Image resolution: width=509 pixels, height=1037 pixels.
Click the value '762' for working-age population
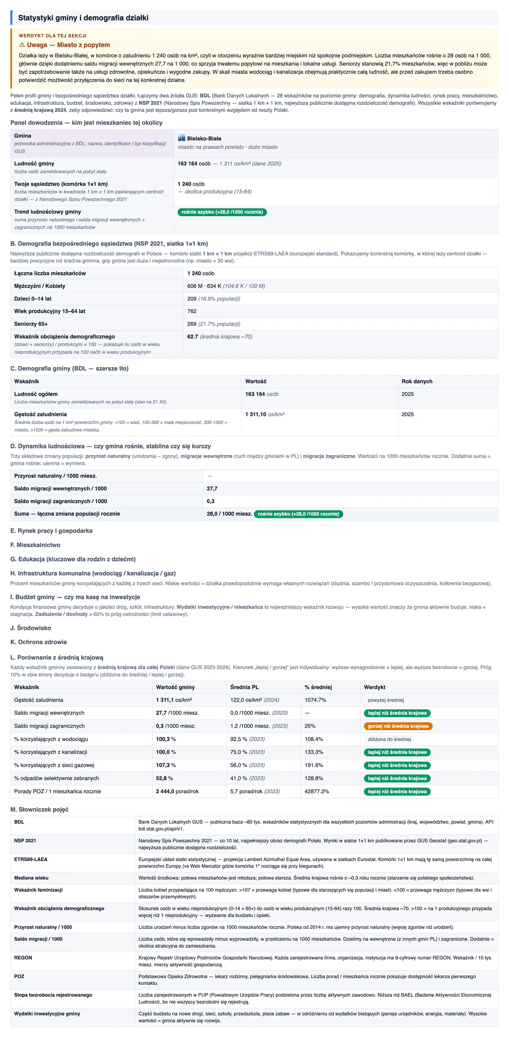point(192,311)
